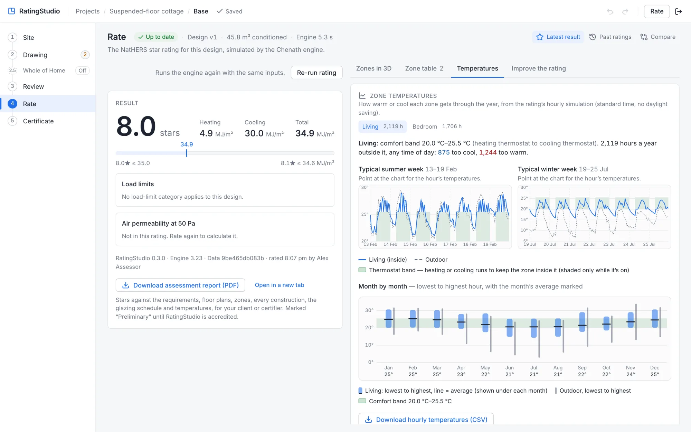
Task: Click the typical summer week chart
Action: point(435,217)
